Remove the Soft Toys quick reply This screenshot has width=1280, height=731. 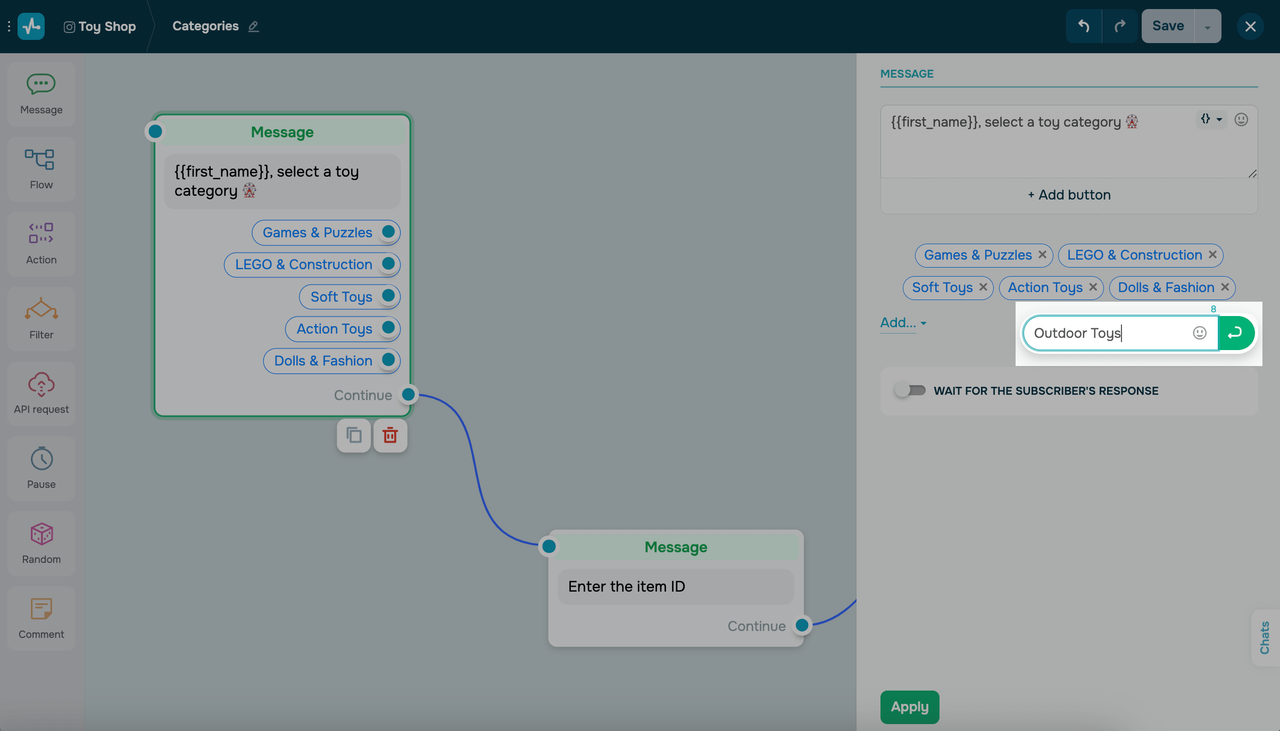coord(983,287)
